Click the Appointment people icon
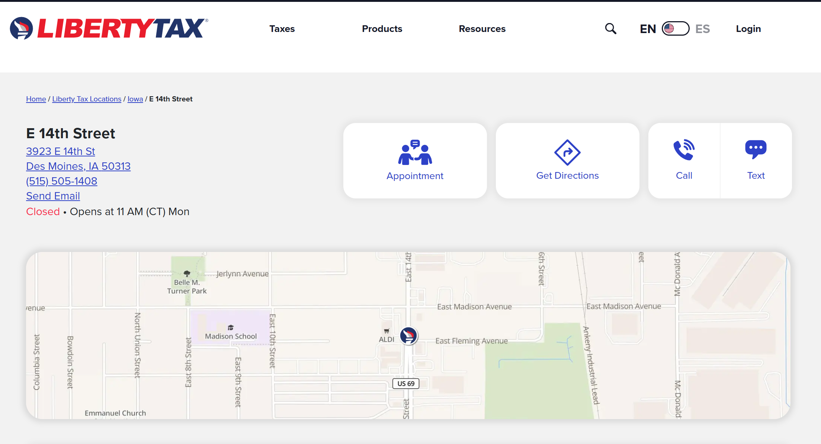This screenshot has width=821, height=444. click(415, 152)
